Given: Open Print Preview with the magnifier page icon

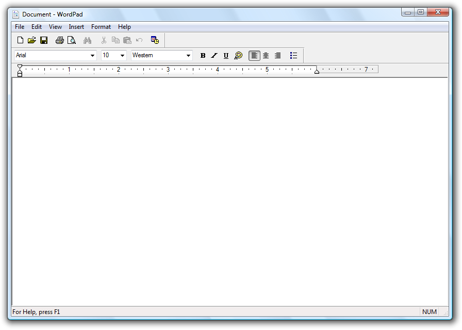Looking at the screenshot, I should pos(72,40).
